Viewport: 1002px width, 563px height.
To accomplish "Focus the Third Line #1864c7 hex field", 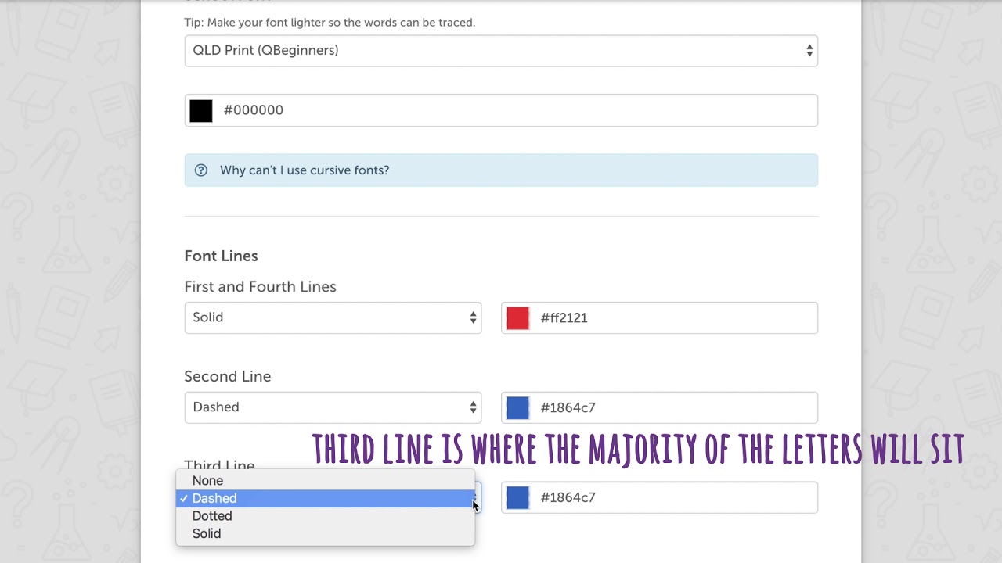I will pyautogui.click(x=673, y=498).
